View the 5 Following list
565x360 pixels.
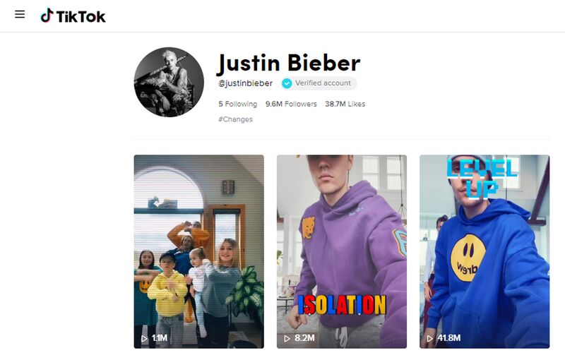point(238,104)
